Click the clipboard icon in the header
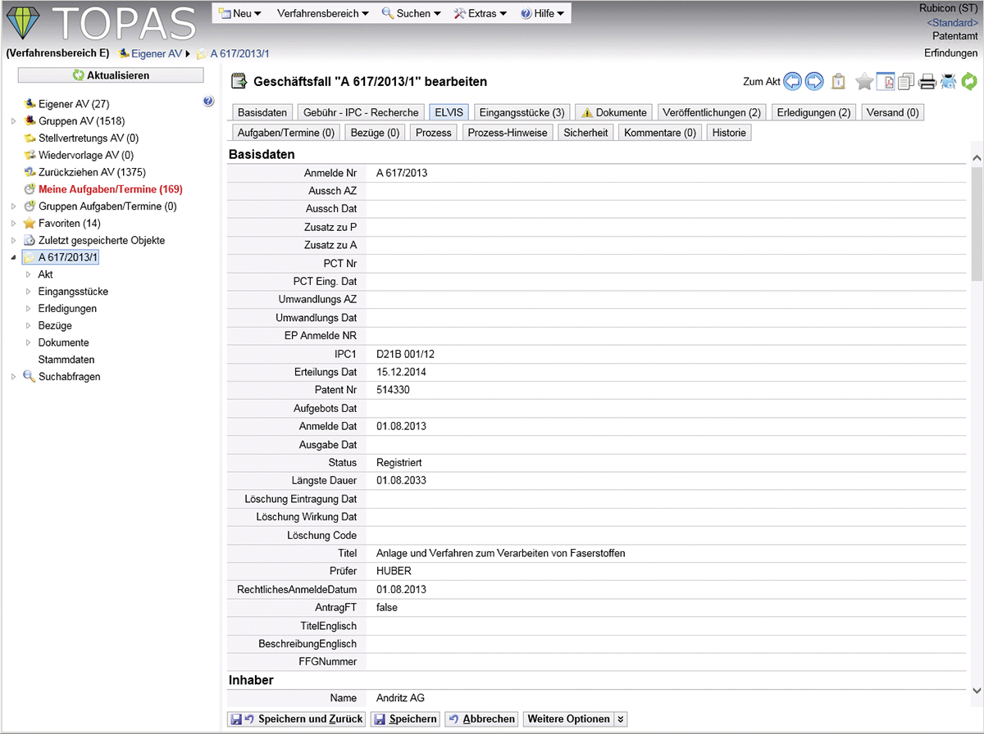The image size is (984, 734). [838, 81]
